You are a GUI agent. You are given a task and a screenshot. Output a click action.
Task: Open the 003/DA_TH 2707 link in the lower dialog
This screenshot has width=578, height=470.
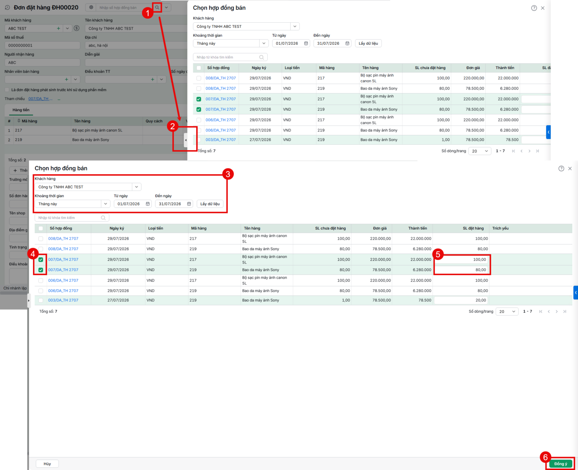coord(63,300)
